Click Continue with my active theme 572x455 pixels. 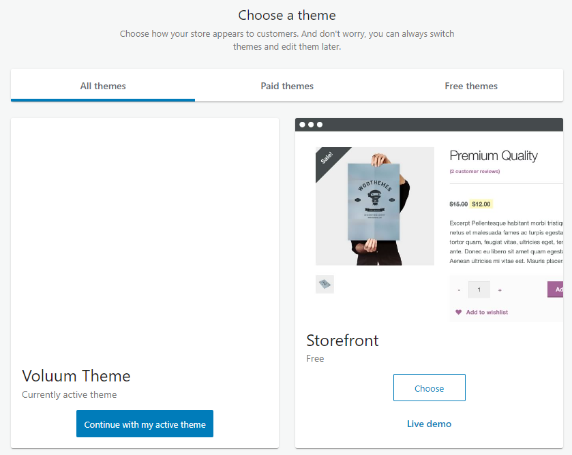[145, 423]
